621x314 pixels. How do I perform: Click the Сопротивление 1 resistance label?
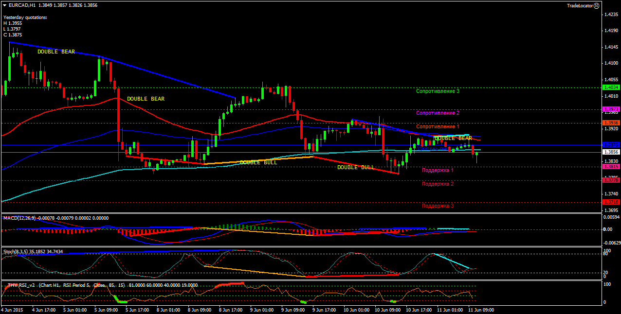(438, 126)
